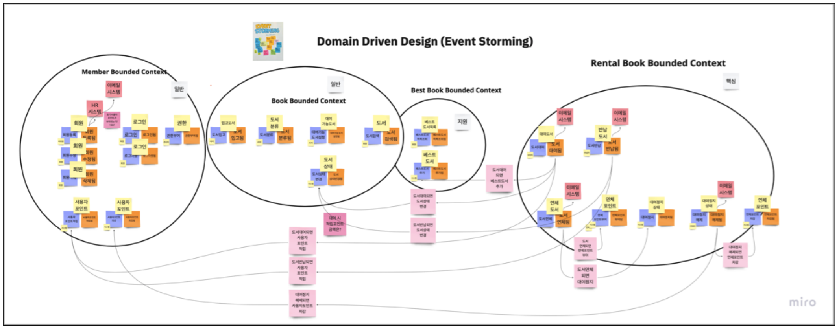
Task: Select the yellow 도서 분류 sticky note
Action: pos(274,123)
